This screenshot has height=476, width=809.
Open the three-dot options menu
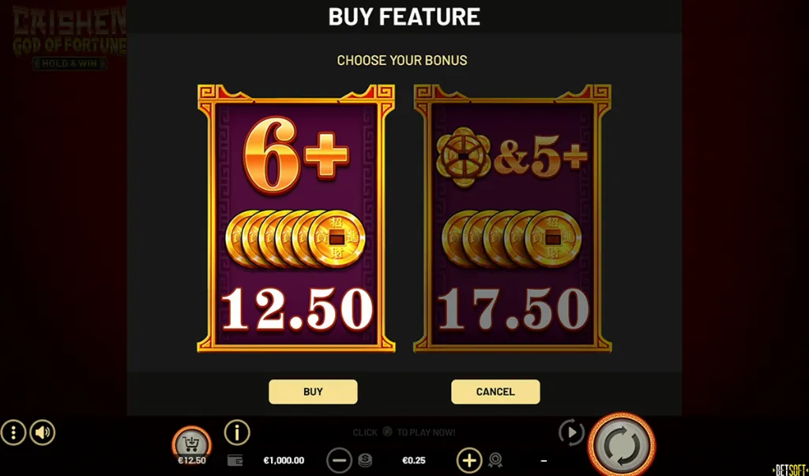(x=13, y=433)
